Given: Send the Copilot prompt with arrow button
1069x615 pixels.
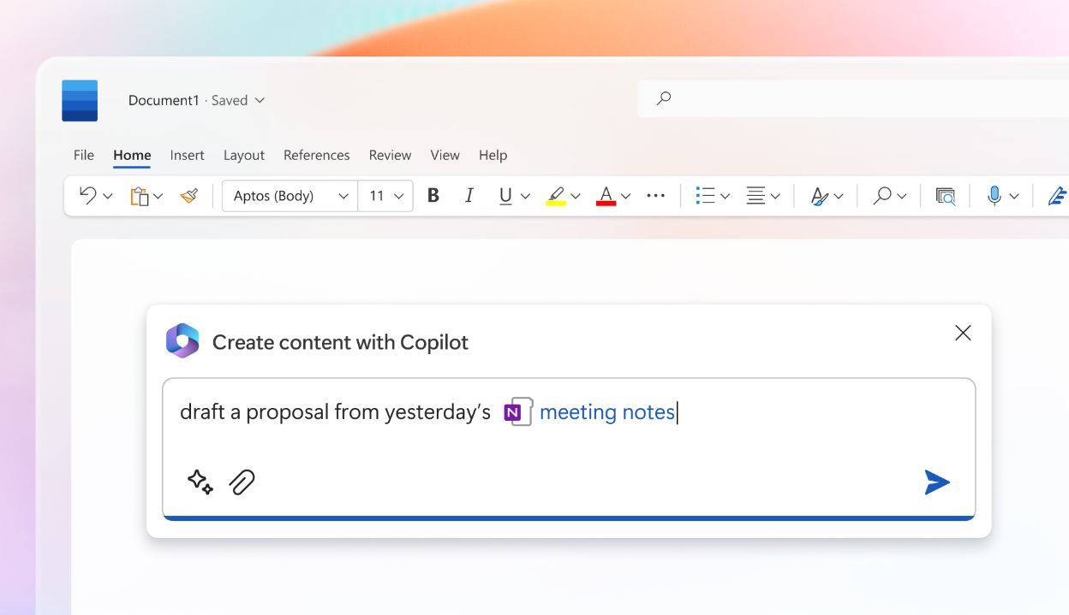Looking at the screenshot, I should (x=936, y=482).
